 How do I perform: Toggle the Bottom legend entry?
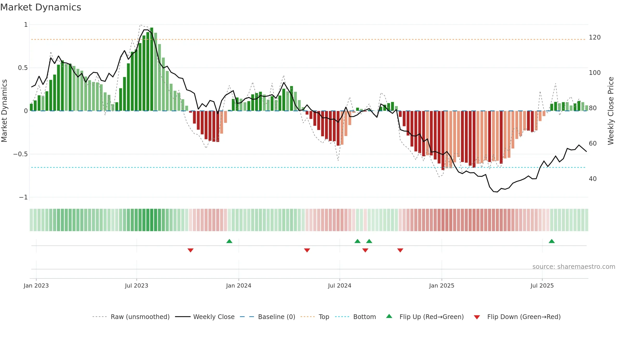click(355, 317)
